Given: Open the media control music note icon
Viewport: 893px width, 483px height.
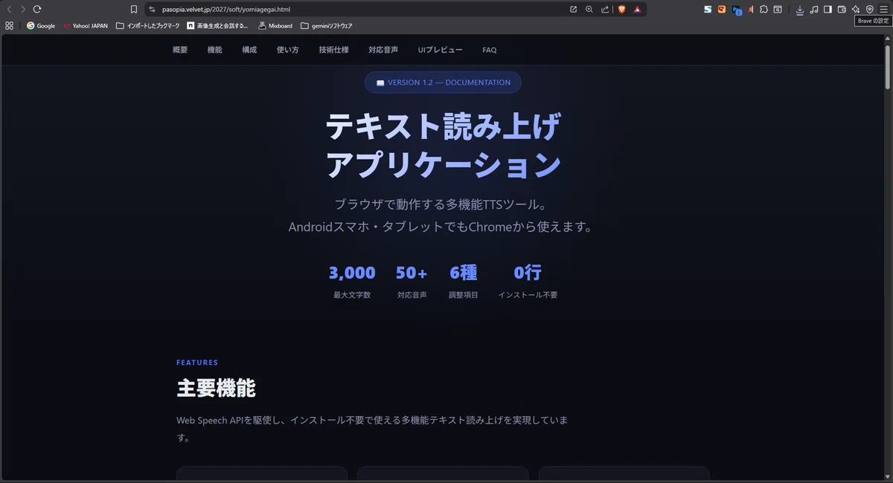Looking at the screenshot, I should (x=813, y=9).
